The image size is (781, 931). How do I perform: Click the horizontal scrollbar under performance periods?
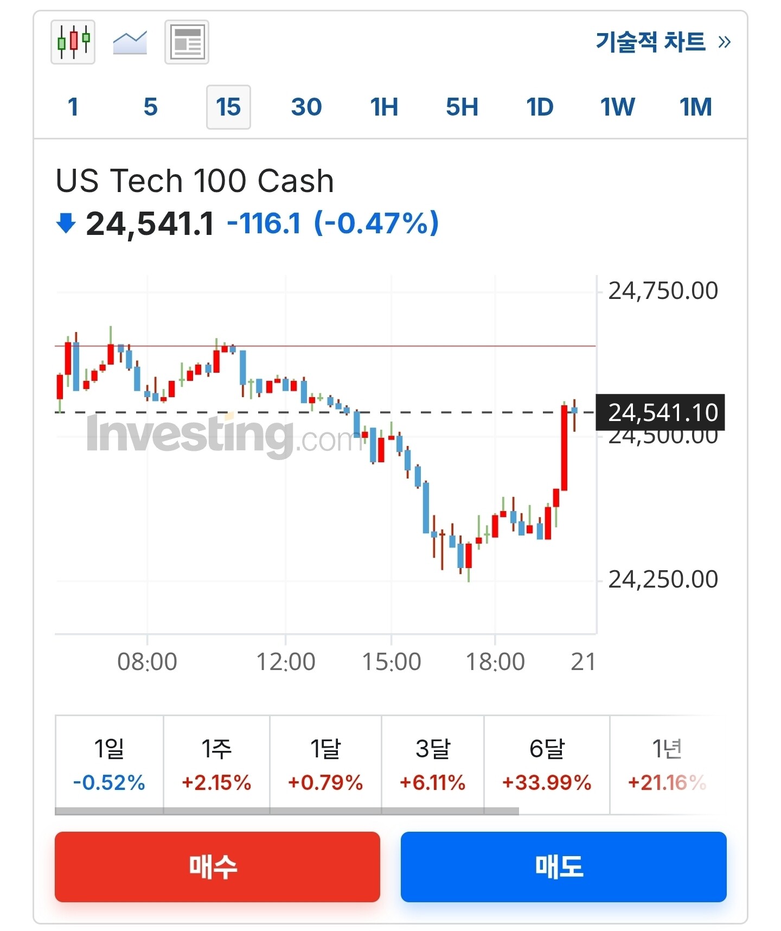coord(286,811)
